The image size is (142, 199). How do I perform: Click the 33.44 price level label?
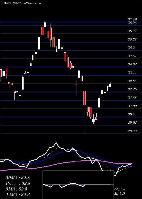[x=132, y=73]
